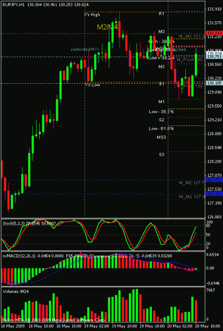223x331 pixels.
Task: Click the 130.751 price tag on axis
Action: coord(215,57)
